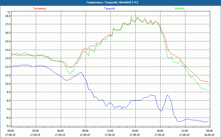Click the 18,0 y-axis label
The width and height of the screenshot is (221, 138).
pyautogui.click(x=8, y=16)
